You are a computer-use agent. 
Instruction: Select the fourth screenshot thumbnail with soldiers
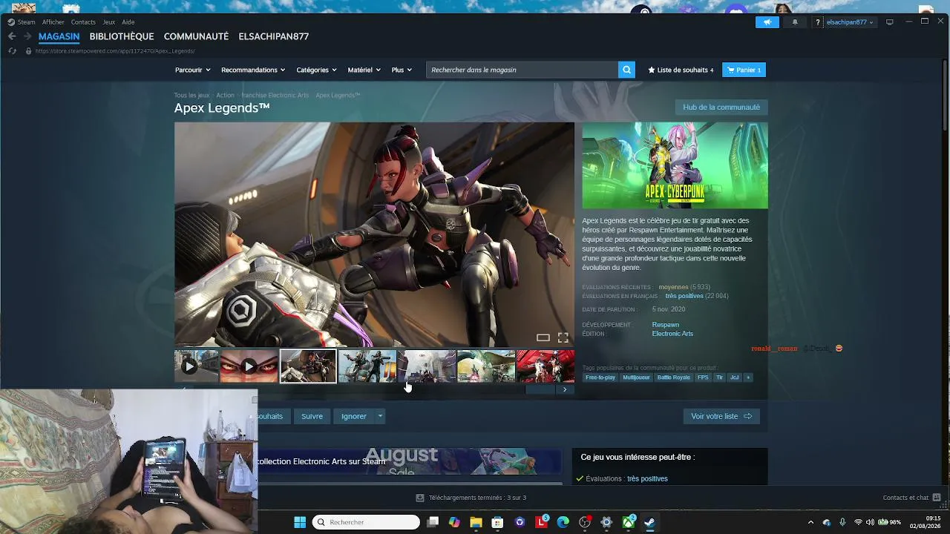pyautogui.click(x=367, y=366)
